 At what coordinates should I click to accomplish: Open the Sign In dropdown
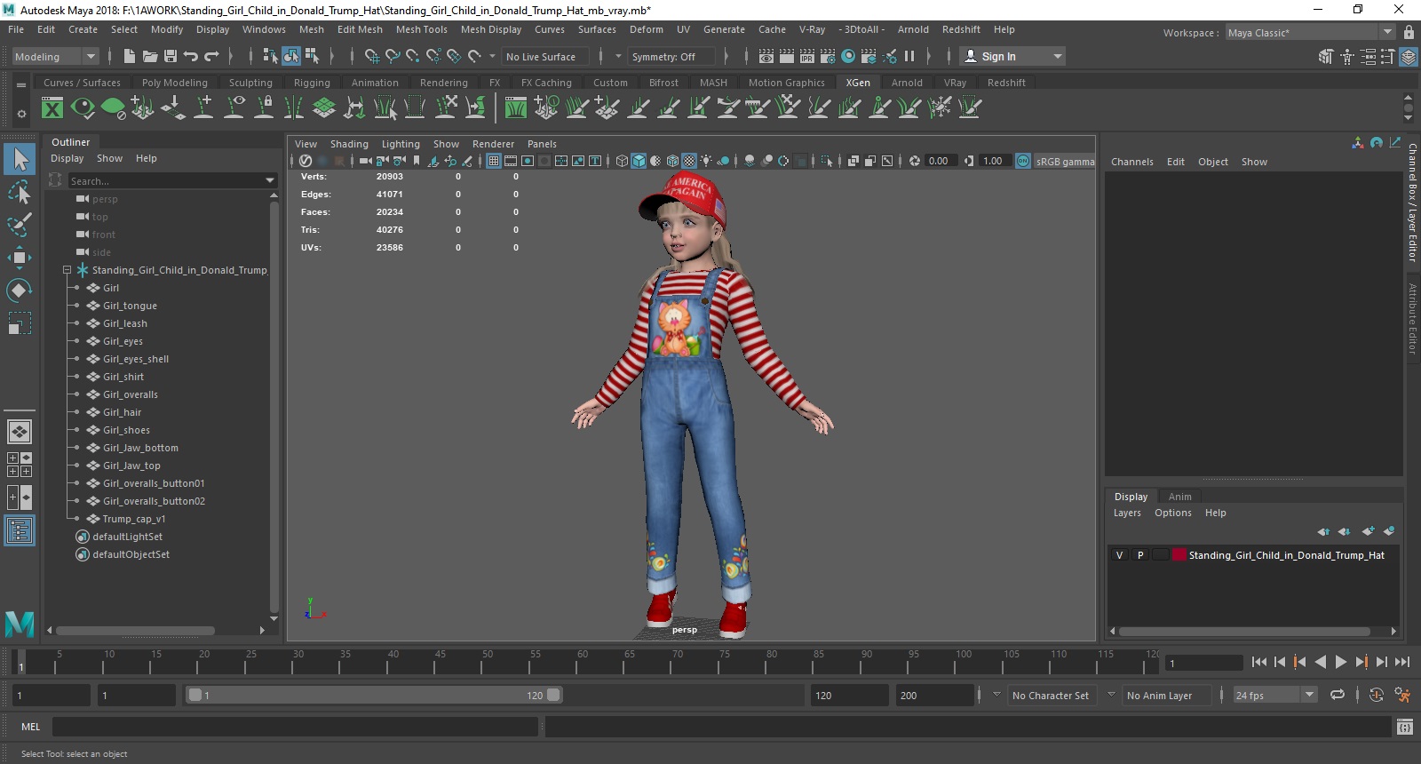(x=1013, y=56)
